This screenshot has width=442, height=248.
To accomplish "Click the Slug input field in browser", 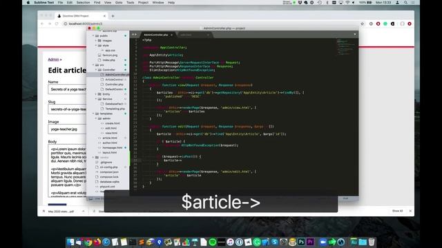I will 67,109.
